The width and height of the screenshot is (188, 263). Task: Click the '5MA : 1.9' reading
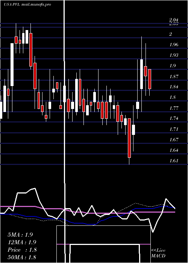point(20,235)
